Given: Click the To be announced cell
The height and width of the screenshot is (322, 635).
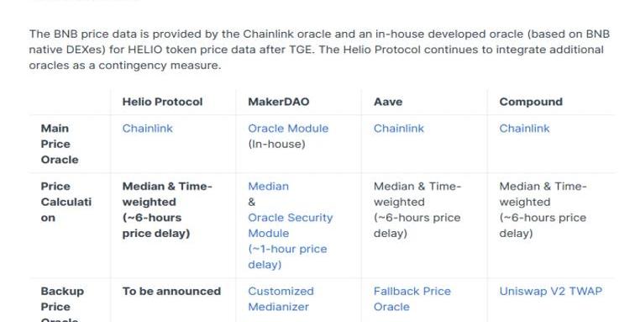Looking at the screenshot, I should (x=171, y=291).
